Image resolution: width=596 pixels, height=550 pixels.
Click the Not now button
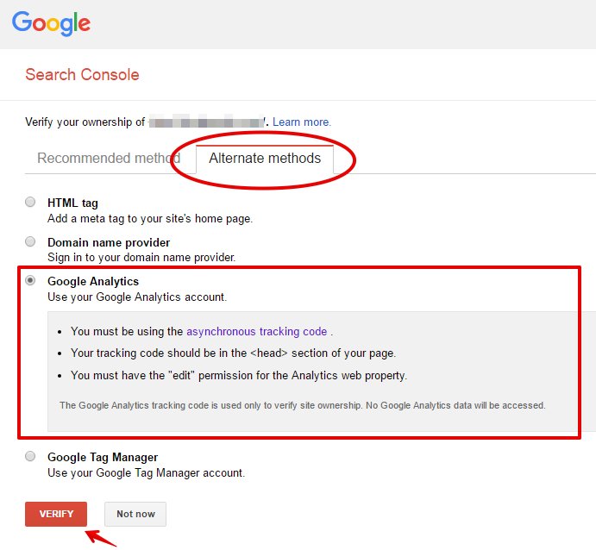point(135,514)
